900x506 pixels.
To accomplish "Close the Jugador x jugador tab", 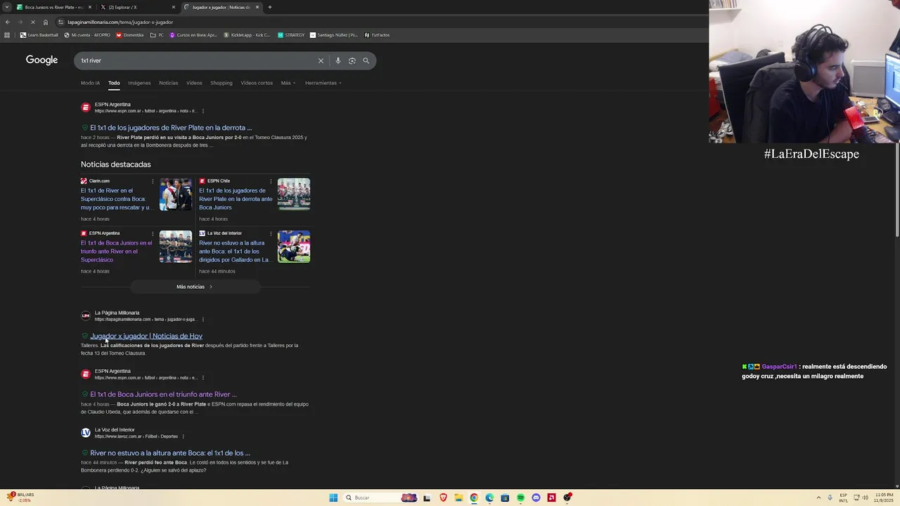I will [x=257, y=7].
